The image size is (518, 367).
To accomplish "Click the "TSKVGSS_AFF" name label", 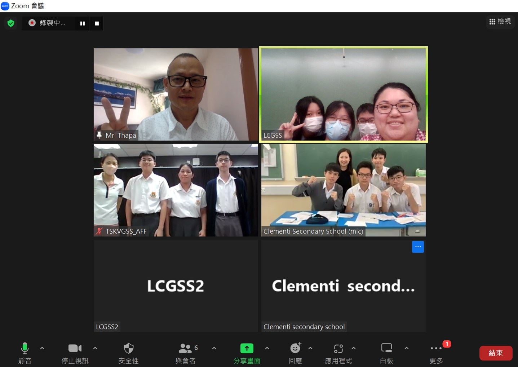I will [x=126, y=231].
